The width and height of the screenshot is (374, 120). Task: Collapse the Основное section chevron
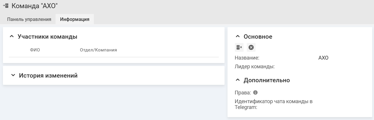(238, 37)
